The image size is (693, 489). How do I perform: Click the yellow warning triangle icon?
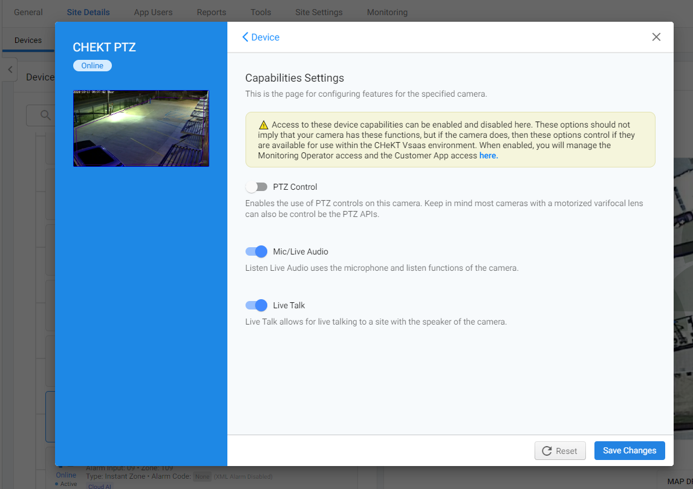pyautogui.click(x=263, y=125)
